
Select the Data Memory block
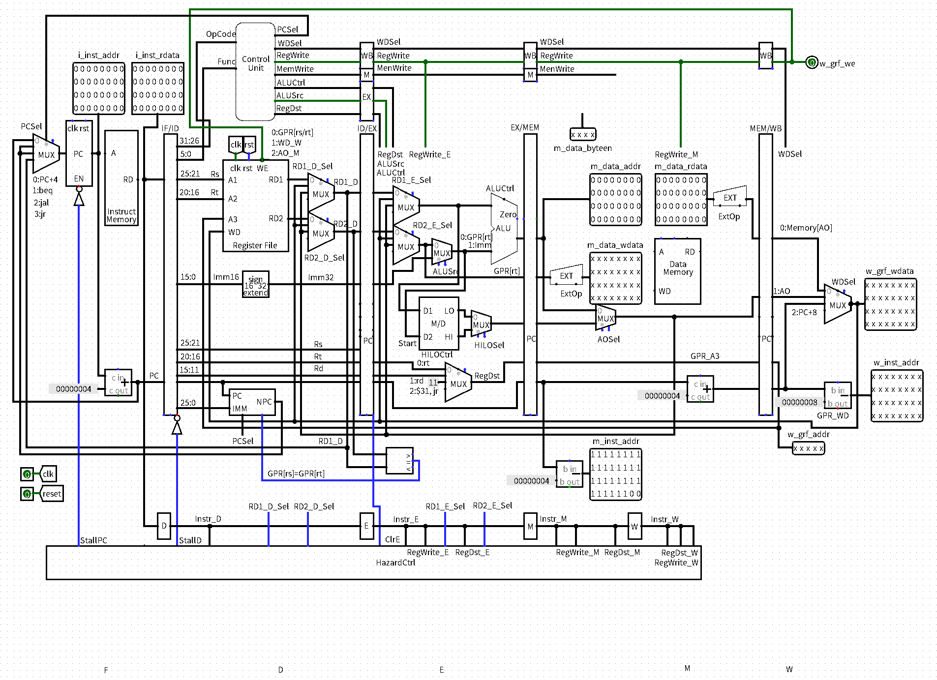click(677, 271)
